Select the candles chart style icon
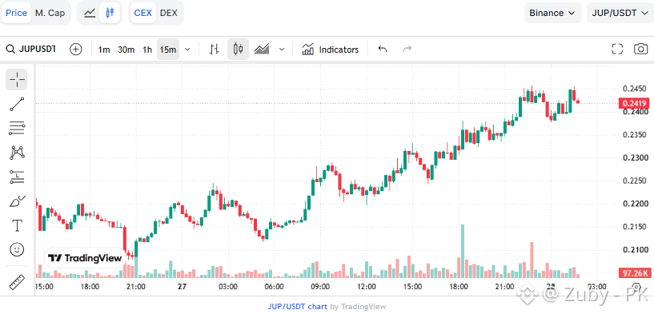Viewport: 654px width, 314px height. [239, 50]
